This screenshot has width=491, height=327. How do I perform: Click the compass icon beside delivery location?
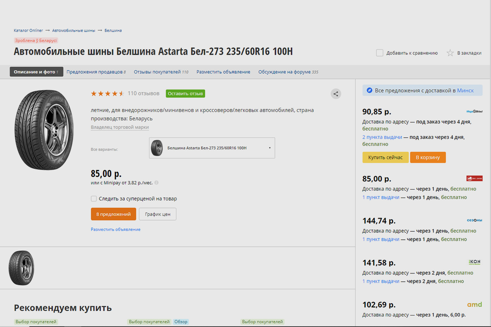coord(369,91)
